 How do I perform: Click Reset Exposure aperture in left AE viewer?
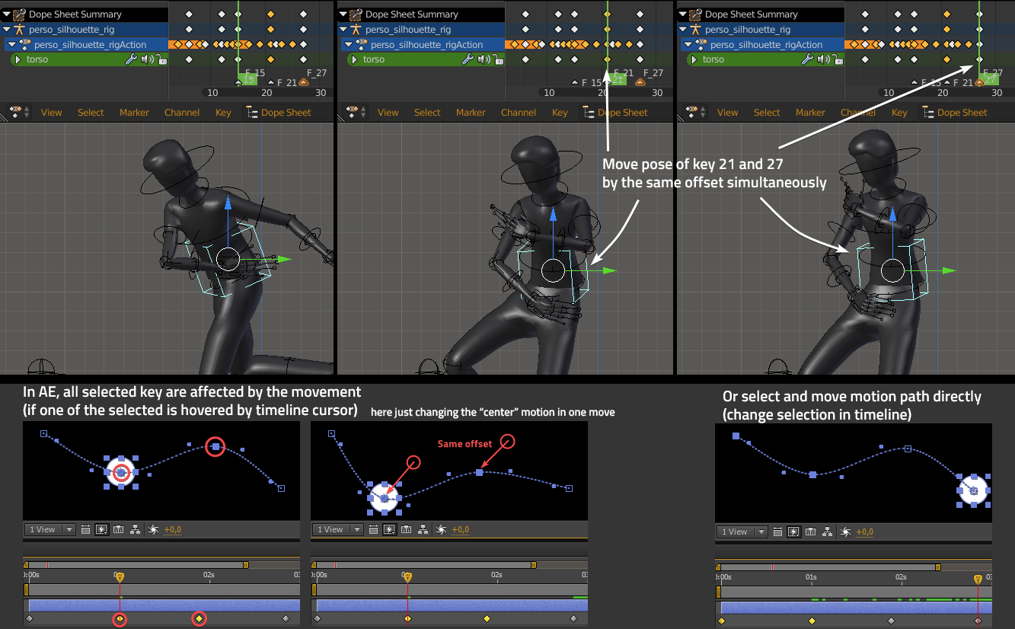(153, 530)
